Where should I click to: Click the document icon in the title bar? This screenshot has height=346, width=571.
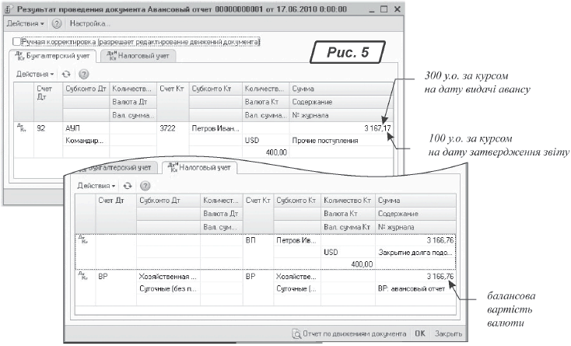point(9,8)
